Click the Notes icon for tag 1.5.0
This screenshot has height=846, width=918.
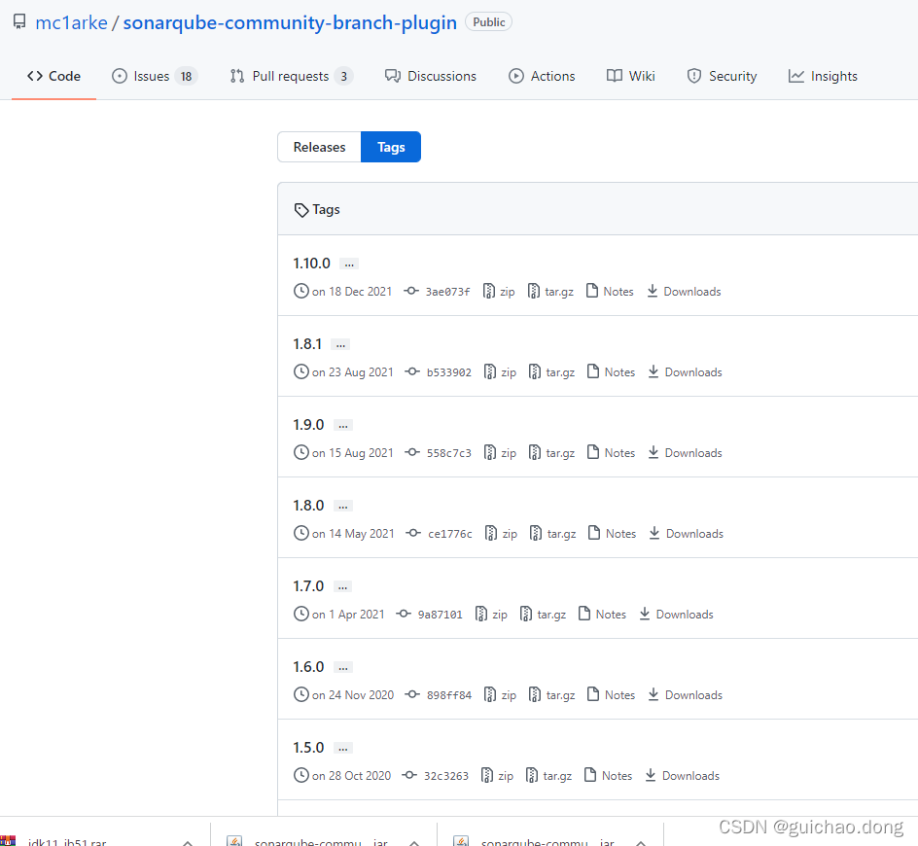(590, 775)
